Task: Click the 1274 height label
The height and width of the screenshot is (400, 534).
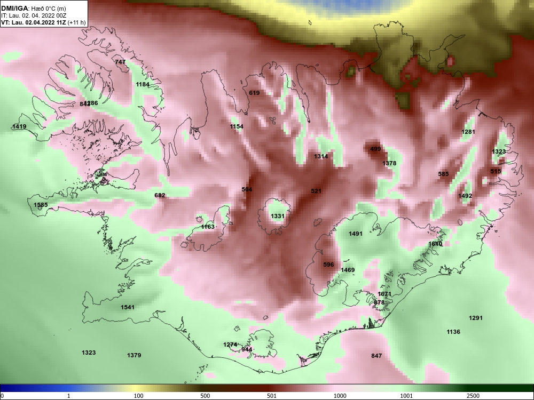Action: point(230,345)
